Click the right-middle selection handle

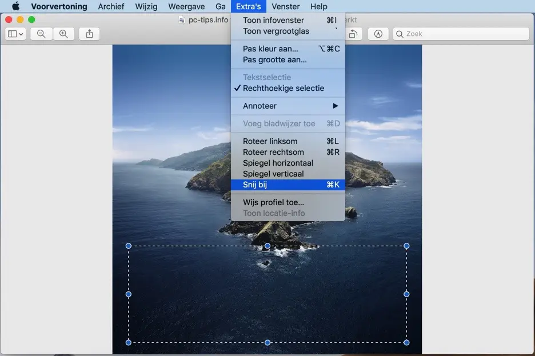click(406, 294)
